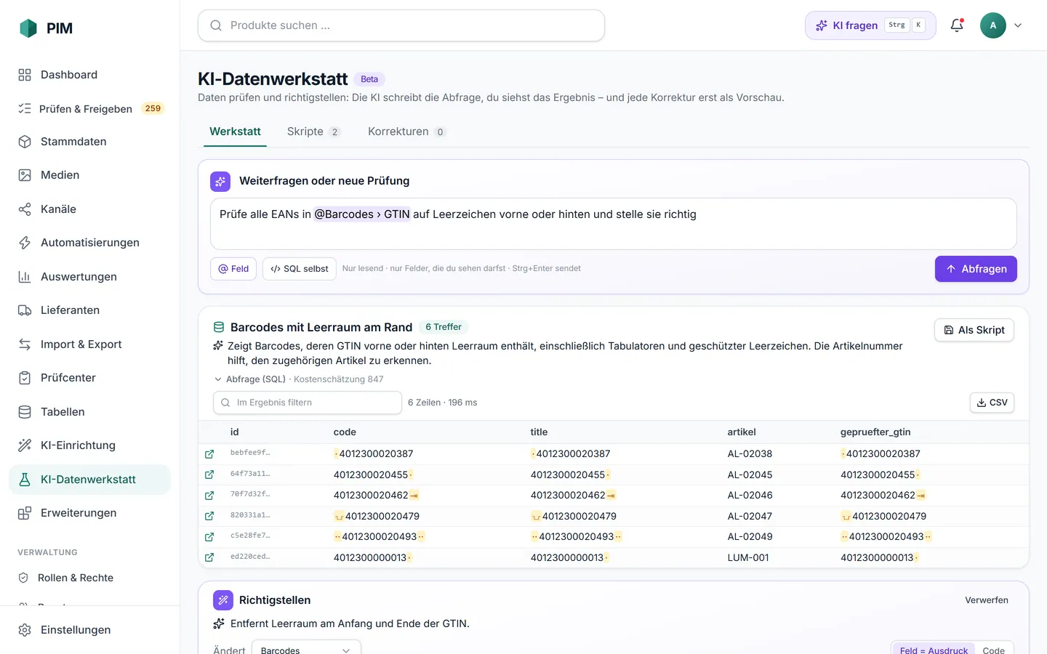Open KI-Einrichtung
The height and width of the screenshot is (654, 1047).
pos(89,445)
